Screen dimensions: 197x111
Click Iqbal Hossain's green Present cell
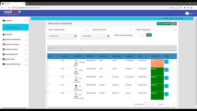click(157, 71)
